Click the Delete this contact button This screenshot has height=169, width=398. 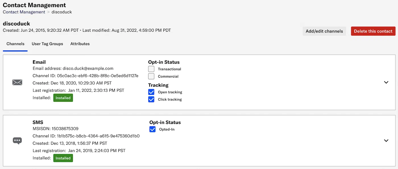373,31
